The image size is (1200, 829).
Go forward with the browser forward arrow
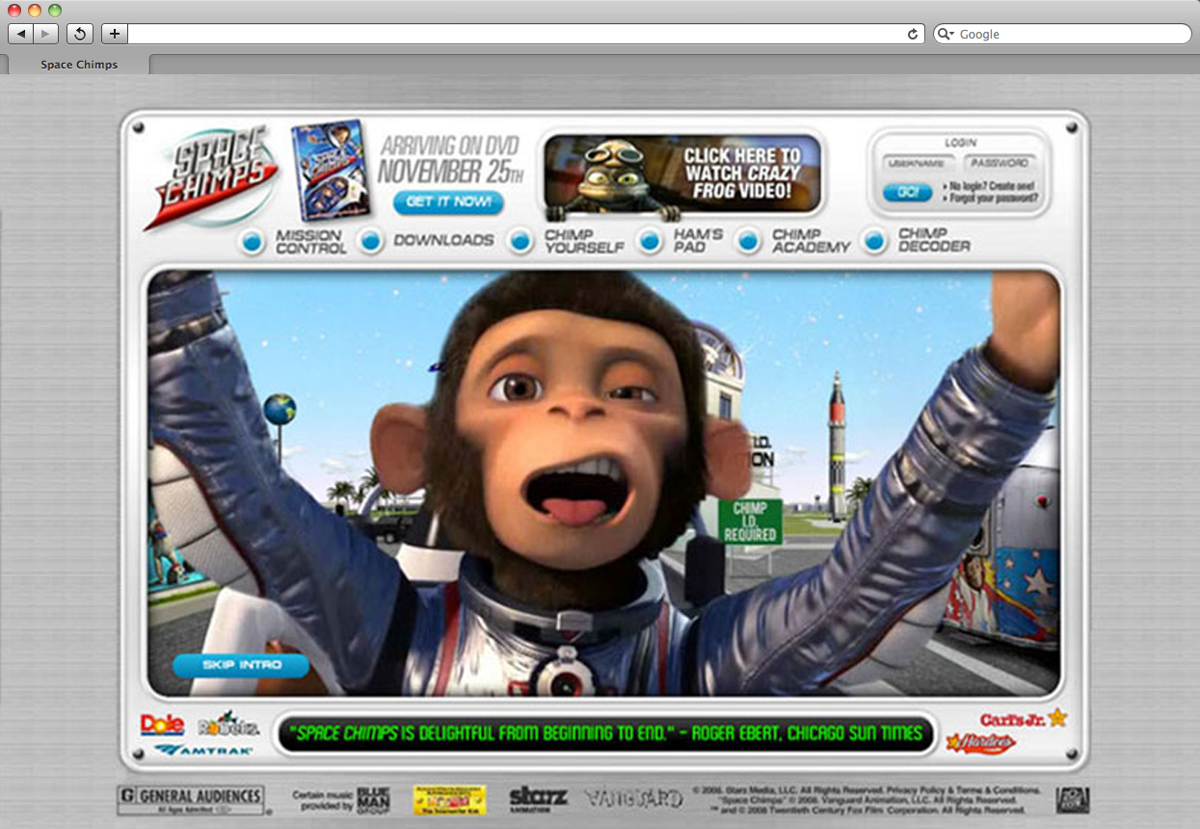[45, 34]
